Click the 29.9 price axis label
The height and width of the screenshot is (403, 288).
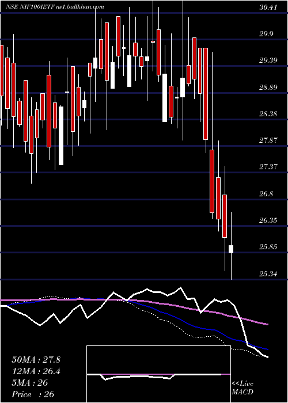(267, 34)
